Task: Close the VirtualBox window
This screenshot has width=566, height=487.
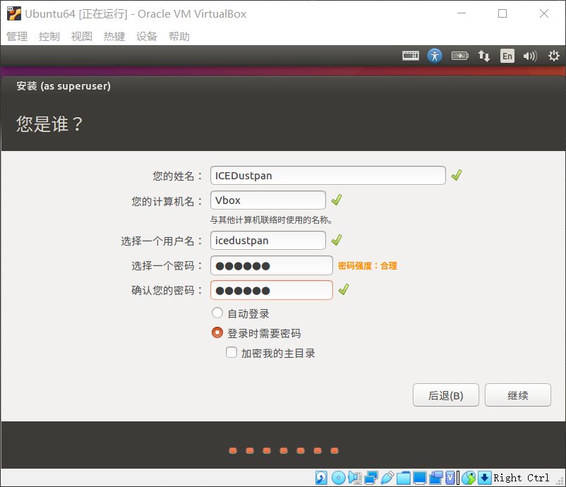Action: [x=543, y=13]
